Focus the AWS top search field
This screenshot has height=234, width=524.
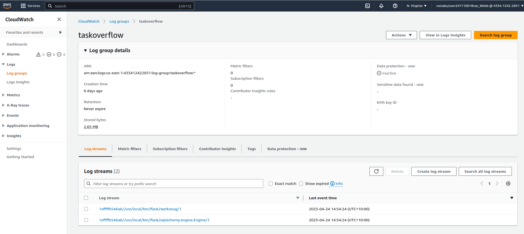pos(119,6)
